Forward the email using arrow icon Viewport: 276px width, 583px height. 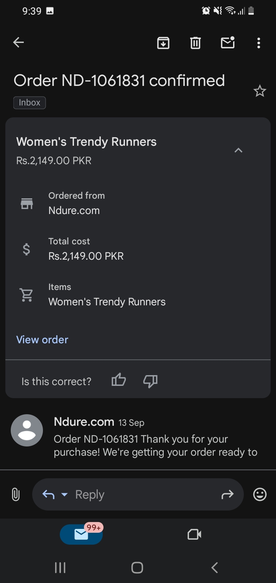click(x=227, y=495)
